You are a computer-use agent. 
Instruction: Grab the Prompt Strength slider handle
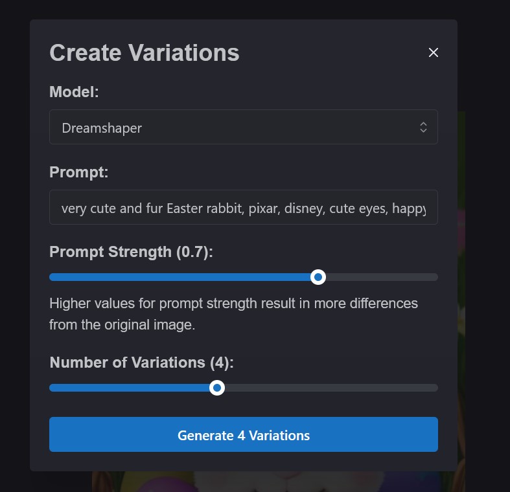[318, 277]
